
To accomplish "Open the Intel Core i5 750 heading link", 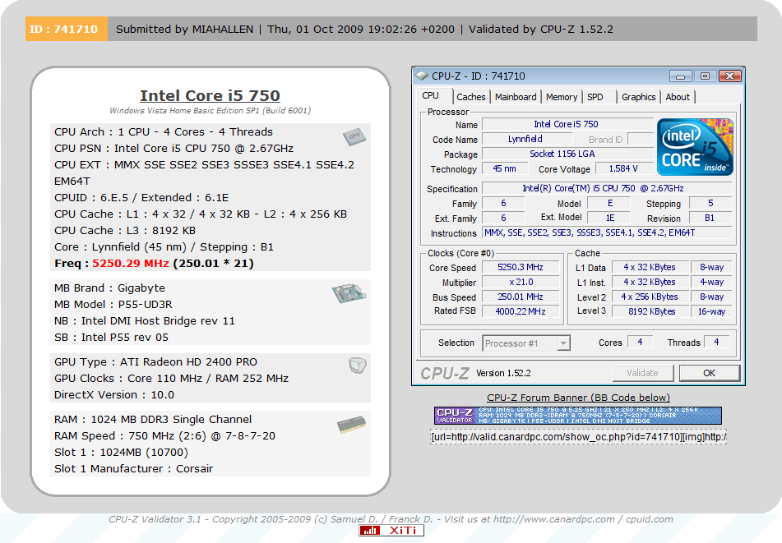I will pos(210,95).
